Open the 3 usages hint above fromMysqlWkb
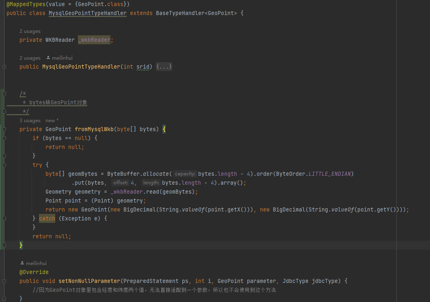430x302 pixels. 30,121
